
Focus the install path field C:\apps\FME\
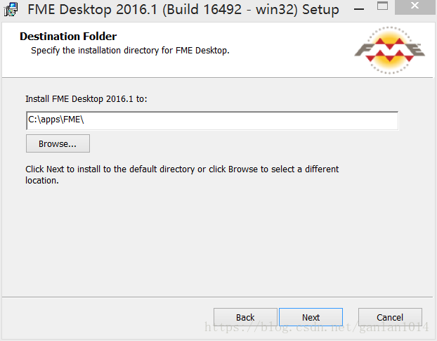212,120
